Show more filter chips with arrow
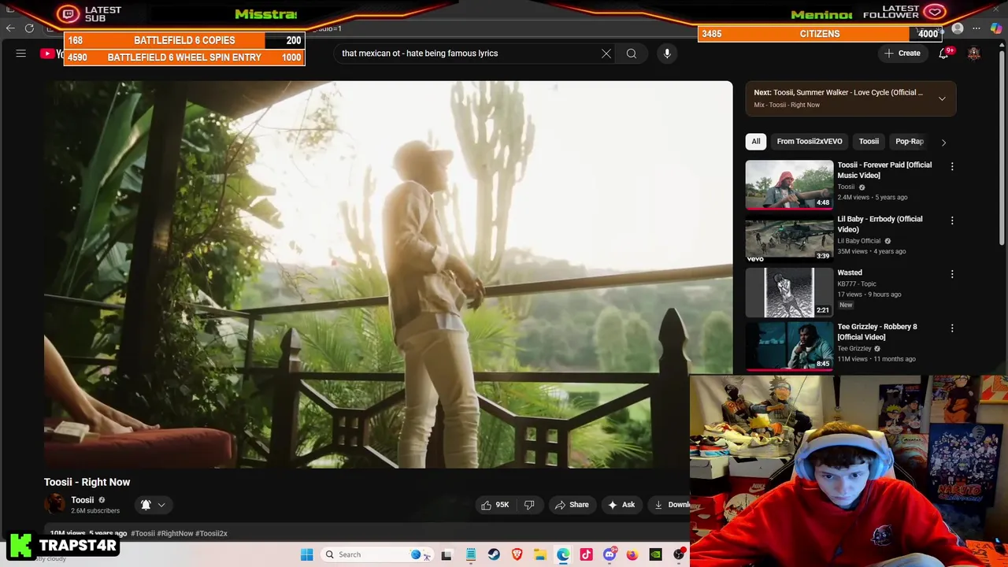 tap(943, 143)
